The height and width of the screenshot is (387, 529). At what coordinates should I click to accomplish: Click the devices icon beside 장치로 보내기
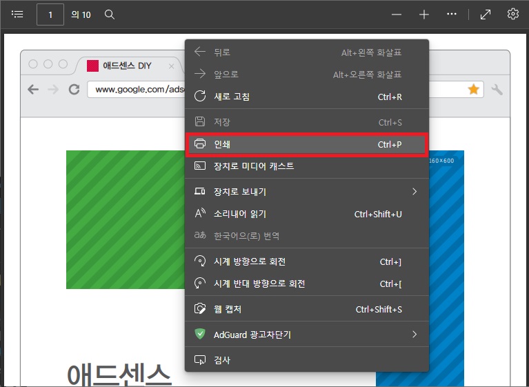click(x=200, y=191)
